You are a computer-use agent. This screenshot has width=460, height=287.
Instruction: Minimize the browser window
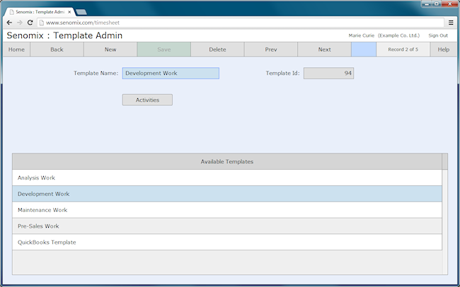click(427, 4)
